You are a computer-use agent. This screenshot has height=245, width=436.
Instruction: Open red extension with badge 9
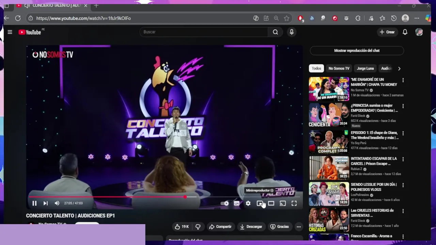point(300,18)
